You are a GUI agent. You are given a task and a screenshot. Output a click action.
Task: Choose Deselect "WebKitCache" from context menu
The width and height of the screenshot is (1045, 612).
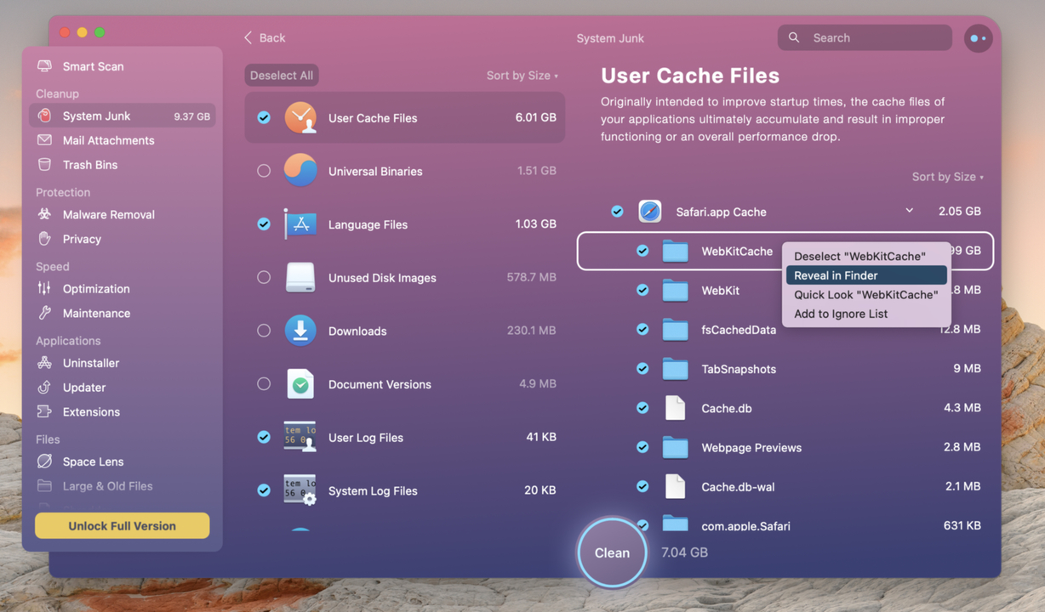coord(866,256)
